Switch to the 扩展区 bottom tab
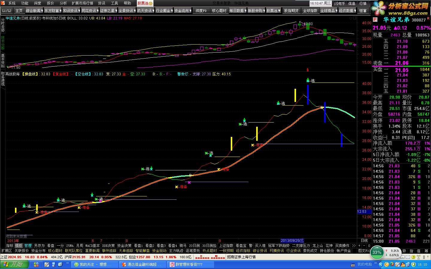The height and width of the screenshot is (269, 431). [x=7, y=251]
